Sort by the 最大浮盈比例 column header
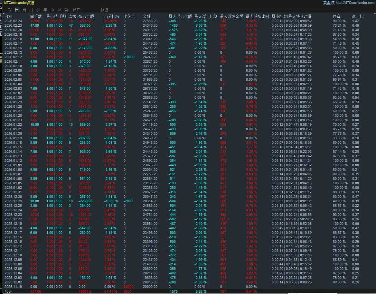The width and height of the screenshot is (376, 294). [x=257, y=16]
